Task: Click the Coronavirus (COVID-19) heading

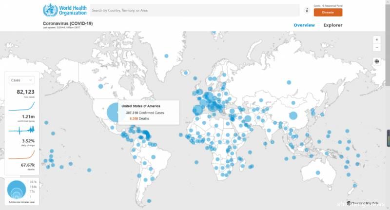Action: [68, 23]
